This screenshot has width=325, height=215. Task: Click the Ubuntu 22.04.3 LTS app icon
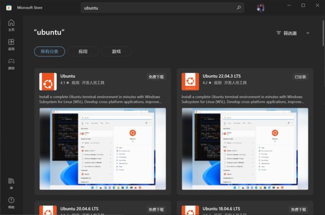coord(190,81)
